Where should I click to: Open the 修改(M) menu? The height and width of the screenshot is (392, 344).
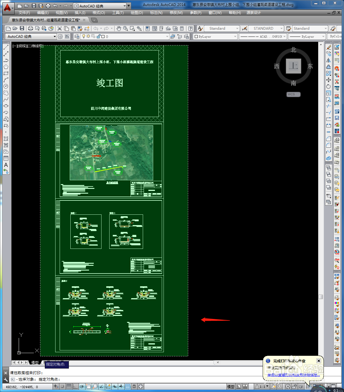(x=176, y=13)
